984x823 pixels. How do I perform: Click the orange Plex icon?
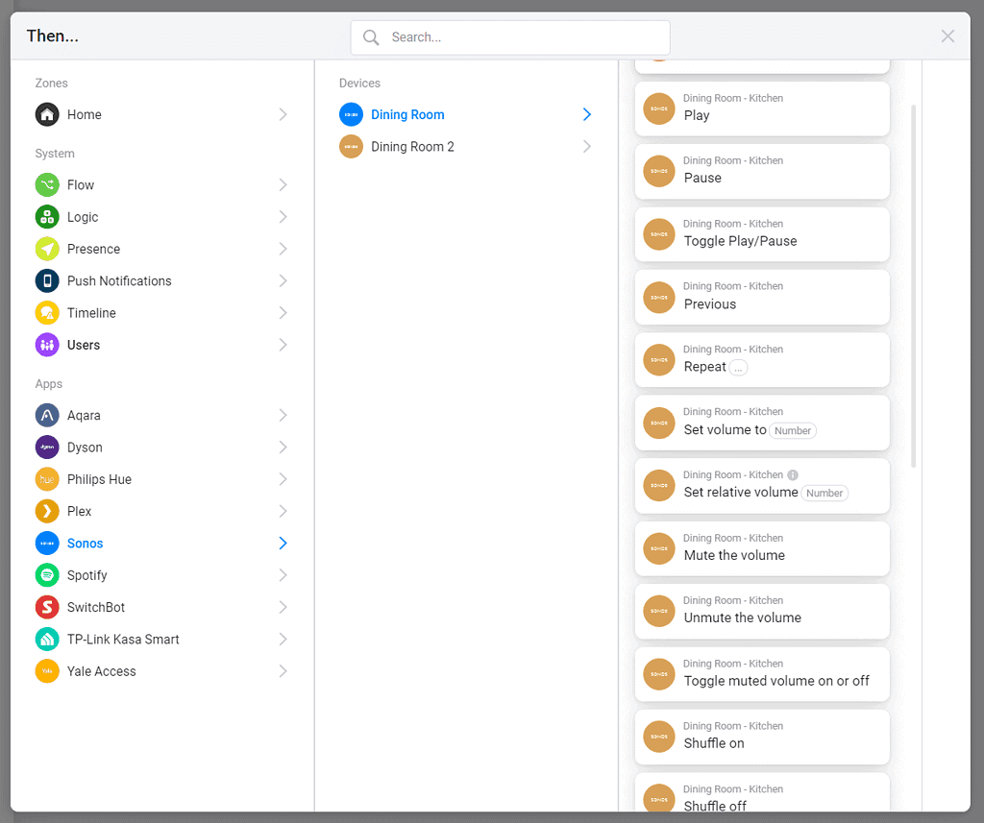(x=47, y=511)
